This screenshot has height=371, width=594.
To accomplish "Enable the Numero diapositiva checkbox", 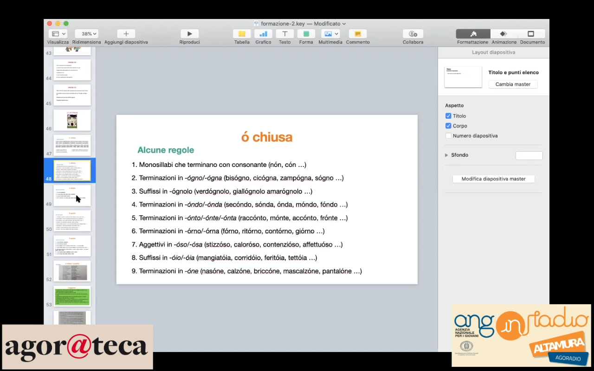I will [448, 136].
